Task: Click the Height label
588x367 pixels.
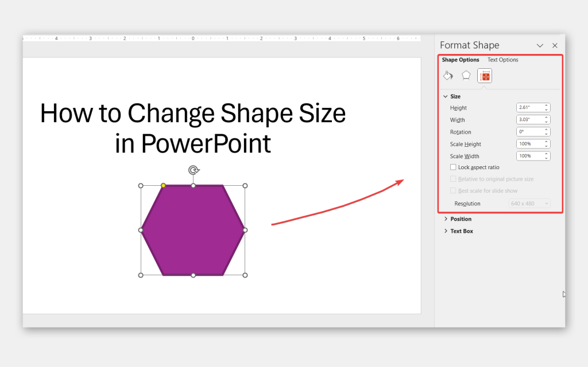Action: (x=458, y=107)
